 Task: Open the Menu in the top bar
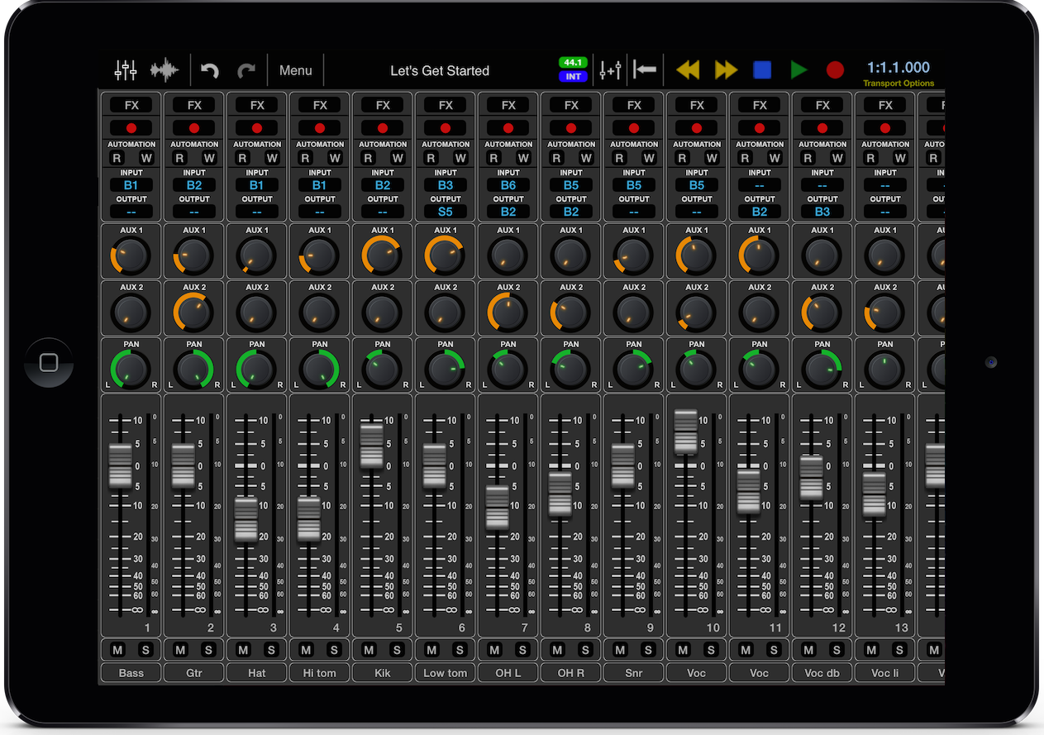point(295,70)
